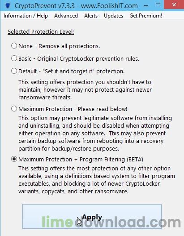Click the CryptoPrevent shield icon in title bar
Screen dimensions: 184x236
click(7, 5)
